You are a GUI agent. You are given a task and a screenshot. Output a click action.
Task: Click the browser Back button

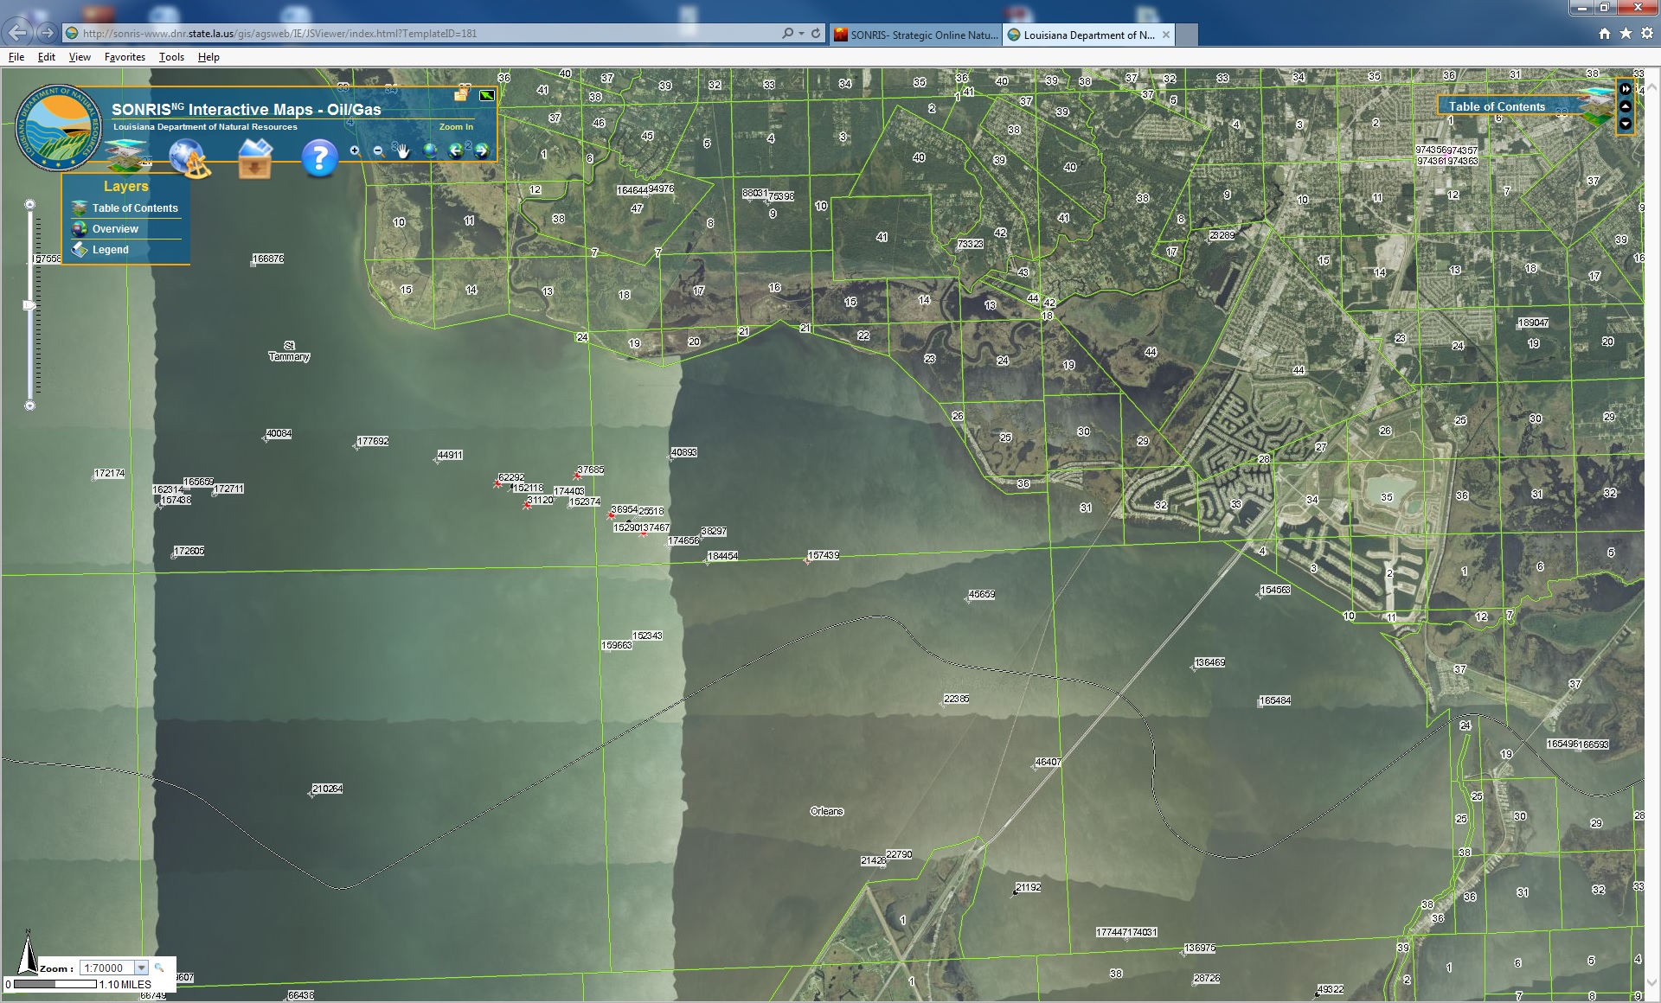tap(18, 33)
